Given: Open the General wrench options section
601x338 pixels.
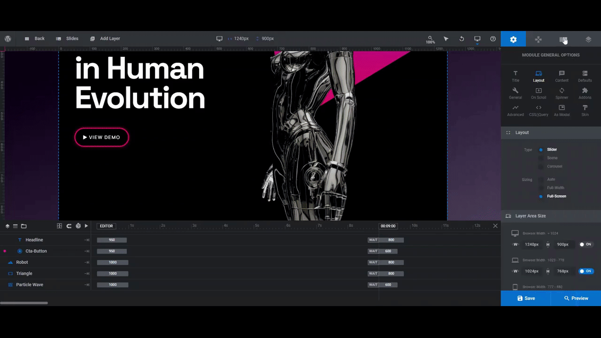Looking at the screenshot, I should (x=516, y=93).
